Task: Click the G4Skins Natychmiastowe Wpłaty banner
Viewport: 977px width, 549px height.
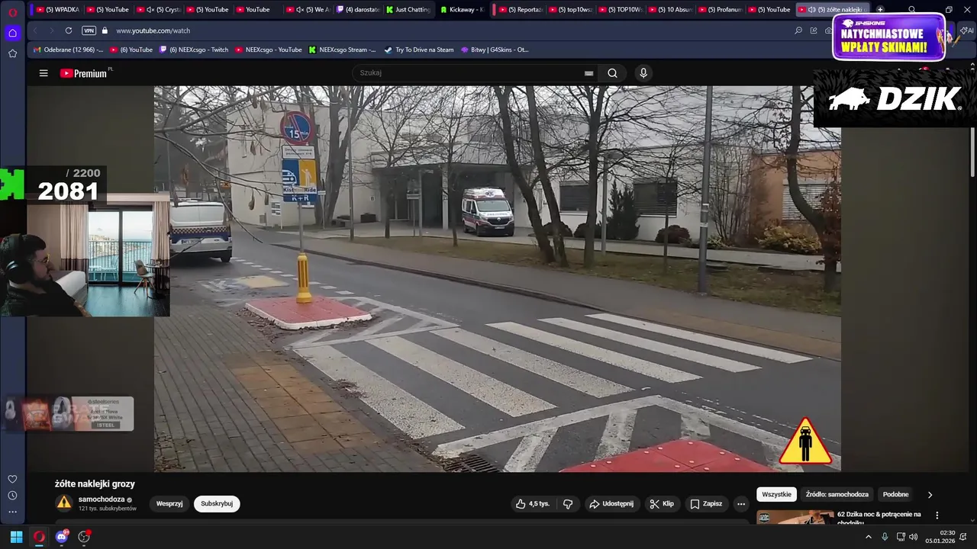Action: point(889,38)
